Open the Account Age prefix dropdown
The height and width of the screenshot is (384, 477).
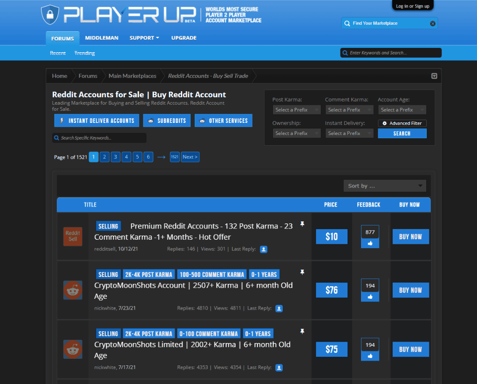(x=402, y=110)
